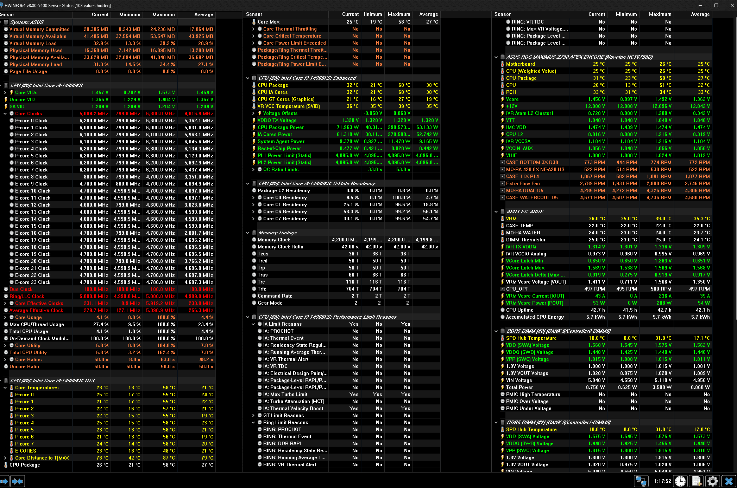
Task: Select MO-RA 420 8X NF-A20 HS row
Action: point(603,169)
